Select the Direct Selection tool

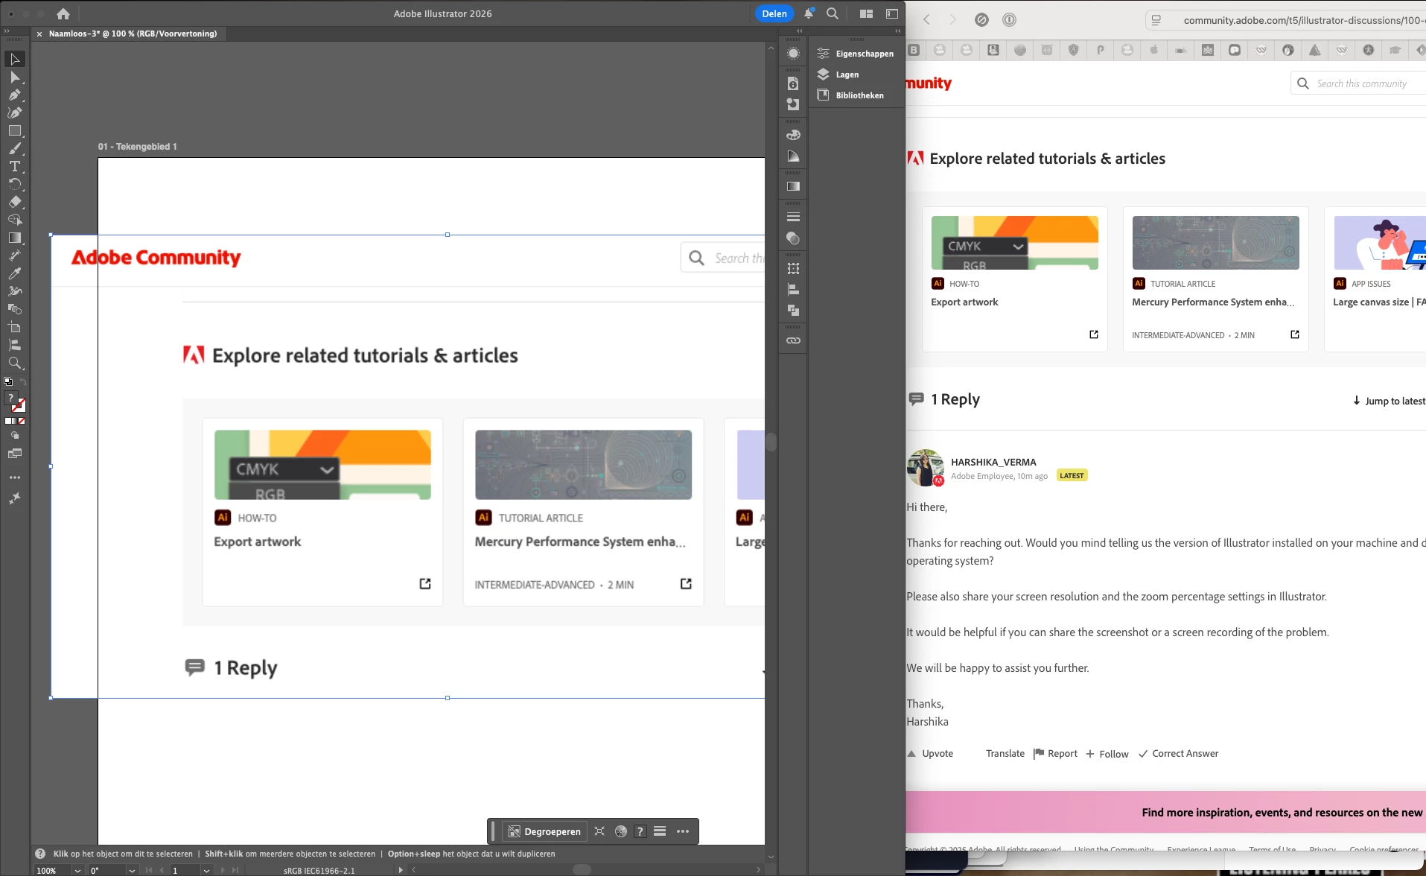coord(15,77)
